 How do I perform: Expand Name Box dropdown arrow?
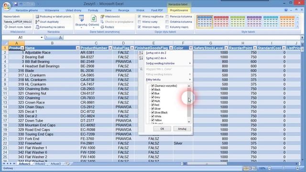click(42, 37)
